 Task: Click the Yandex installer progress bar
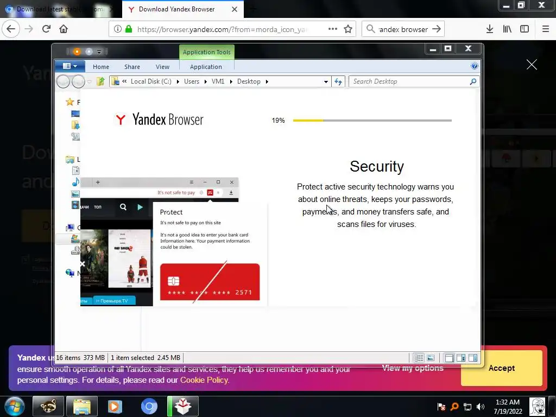tap(372, 121)
